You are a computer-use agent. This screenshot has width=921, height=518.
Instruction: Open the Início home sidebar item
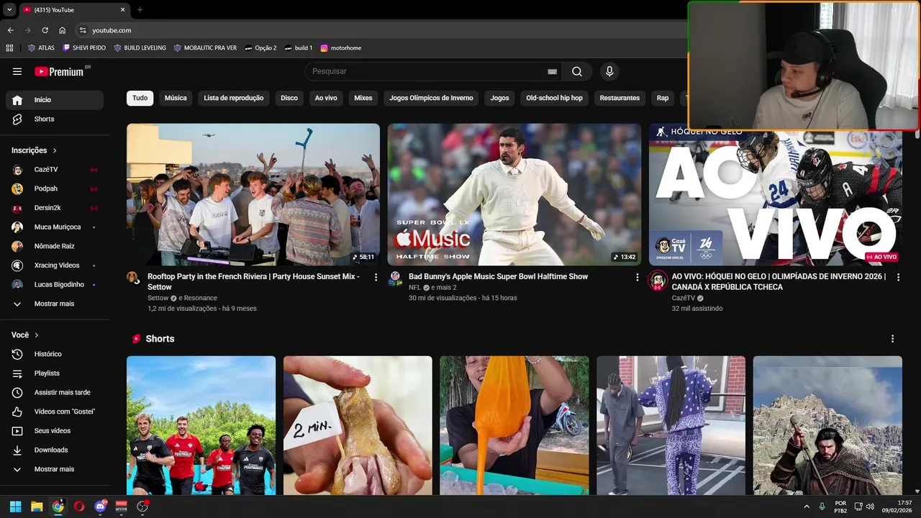pyautogui.click(x=55, y=100)
